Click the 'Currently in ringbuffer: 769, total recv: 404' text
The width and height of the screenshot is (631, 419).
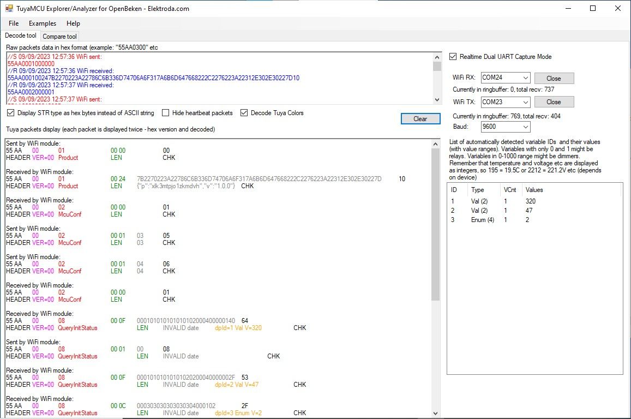(x=507, y=116)
